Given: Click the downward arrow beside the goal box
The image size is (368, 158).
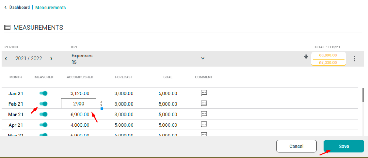Looking at the screenshot, I should [306, 56].
